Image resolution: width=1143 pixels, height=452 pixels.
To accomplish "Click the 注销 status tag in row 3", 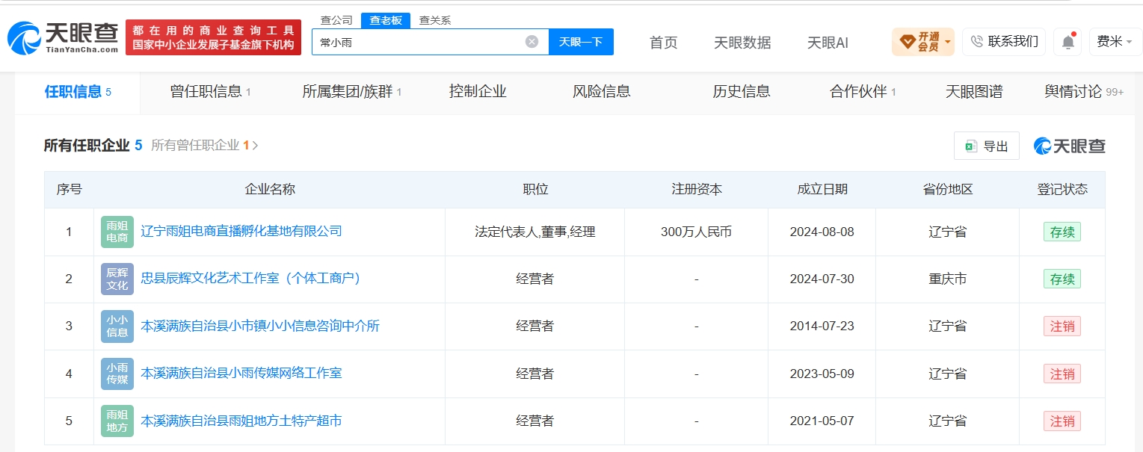I will (x=1062, y=326).
